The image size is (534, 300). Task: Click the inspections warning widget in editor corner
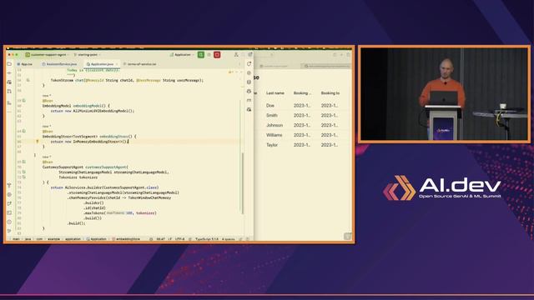232,72
